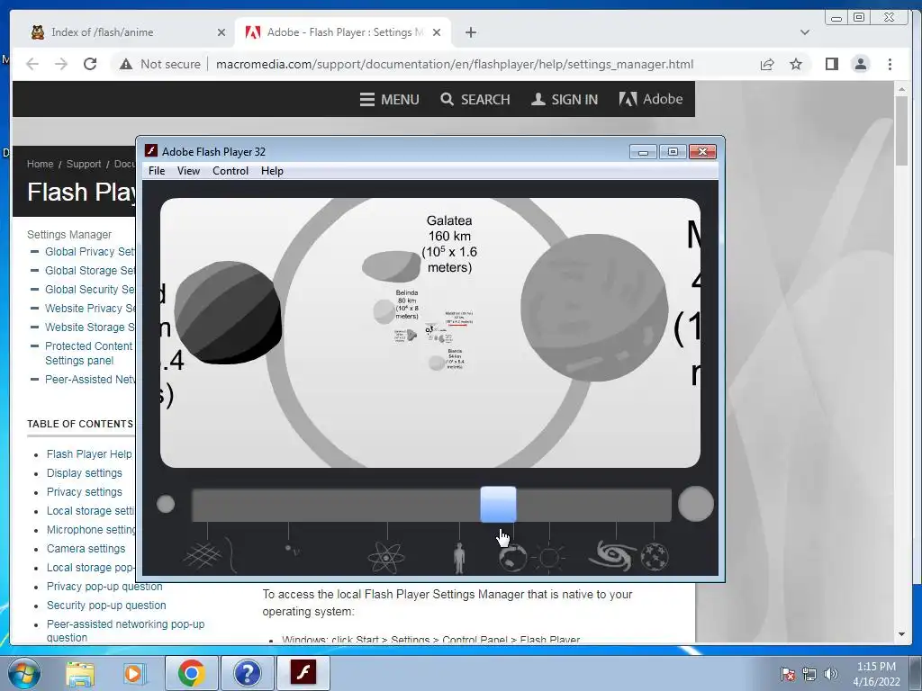This screenshot has width=922, height=691.
Task: Click the Chrome share page icon
Action: click(767, 64)
